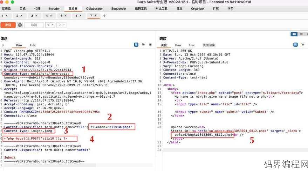
Task: Open the Dashboard (仪表盘) tab
Action: [x=6, y=9]
